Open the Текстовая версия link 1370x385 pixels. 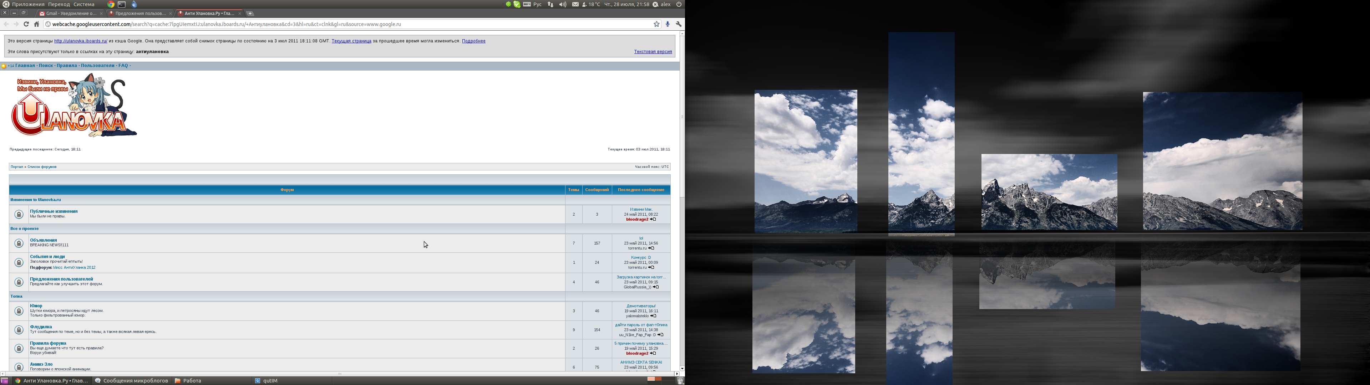pos(653,52)
